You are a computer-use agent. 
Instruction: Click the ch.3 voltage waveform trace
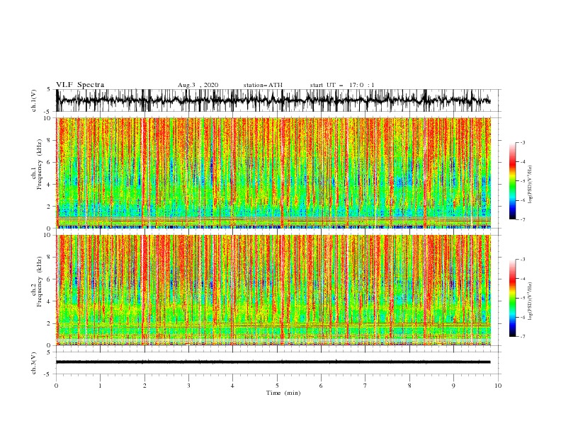click(x=273, y=362)
